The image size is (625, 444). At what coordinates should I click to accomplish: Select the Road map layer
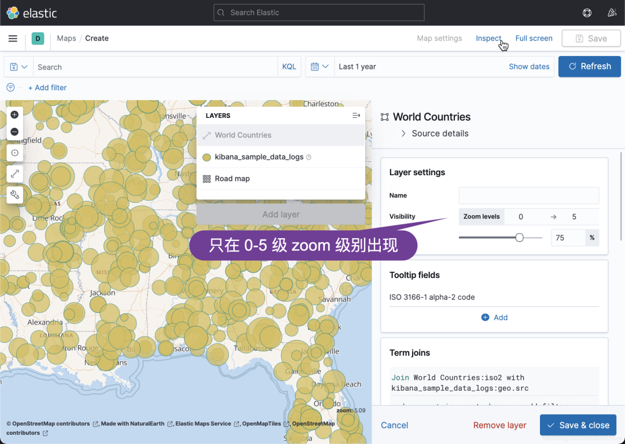281,179
